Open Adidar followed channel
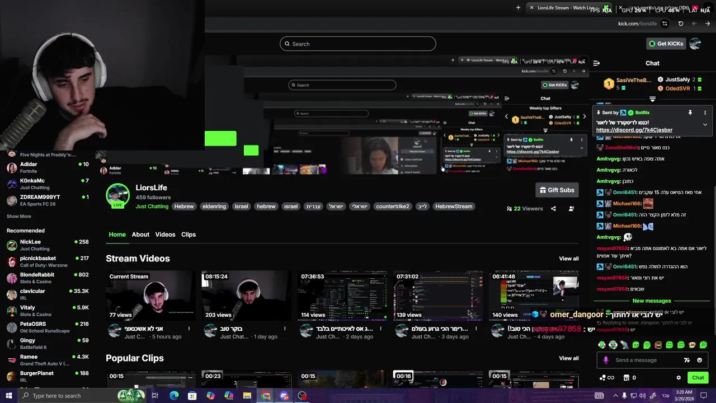Screen dimensions: 716x403 click(48, 167)
